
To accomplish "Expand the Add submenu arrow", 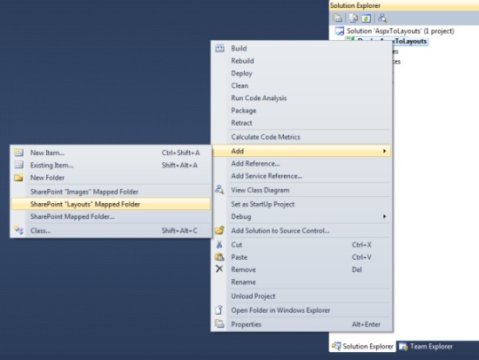I will coord(384,151).
